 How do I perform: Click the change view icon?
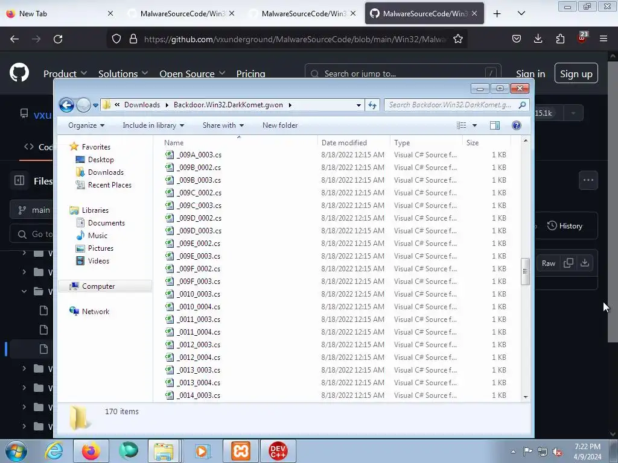[462, 125]
